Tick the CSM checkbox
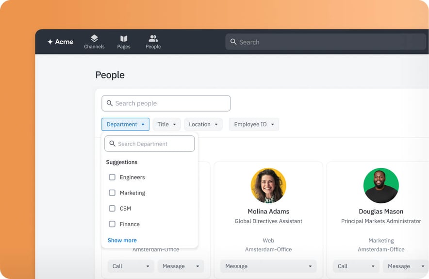Screen dimensions: 429x279 tap(112, 208)
